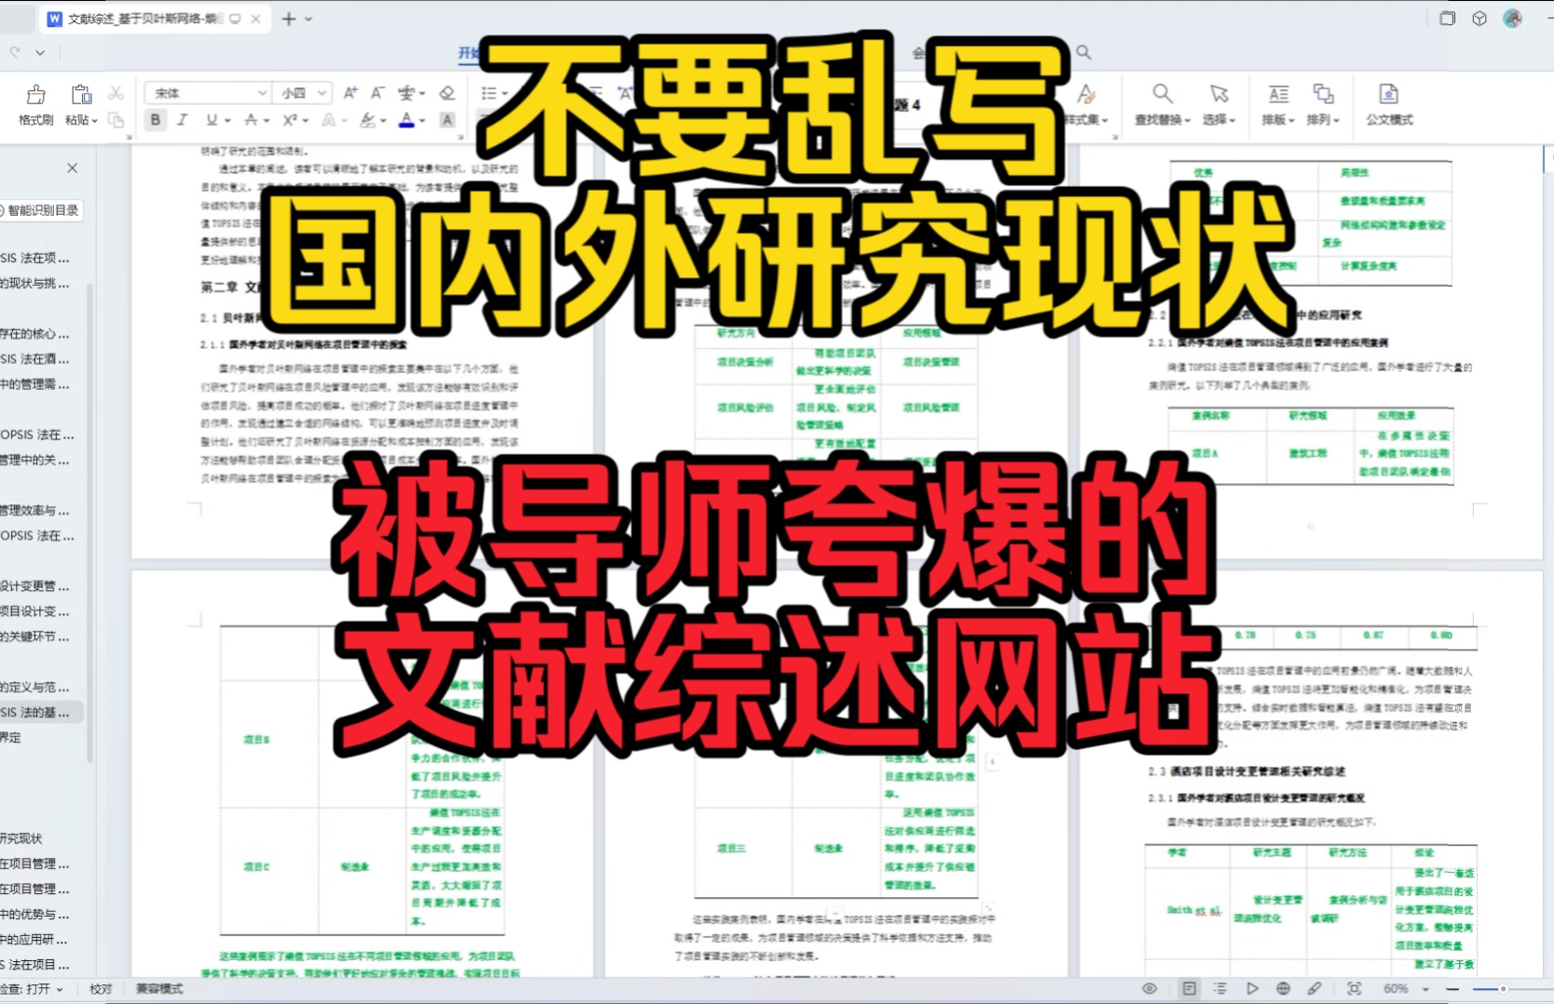Toggle eye-protection mode eye icon
This screenshot has height=1004, width=1554.
click(x=1150, y=988)
